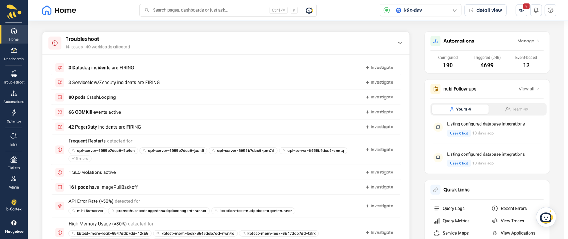
Task: Investigate High Memory Usage issue
Action: tap(379, 232)
